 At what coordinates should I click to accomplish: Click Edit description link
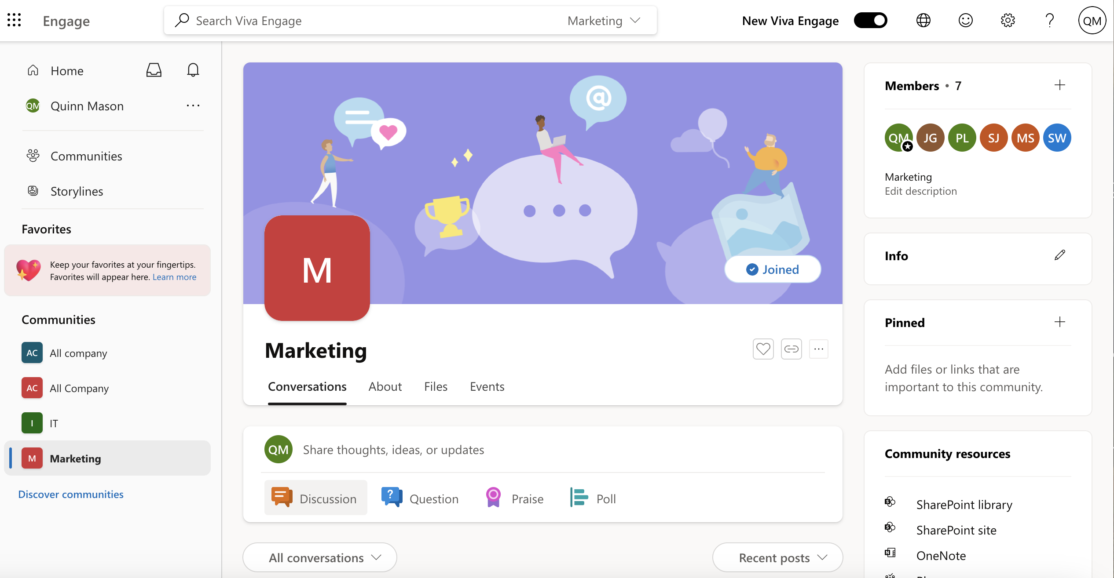click(921, 191)
